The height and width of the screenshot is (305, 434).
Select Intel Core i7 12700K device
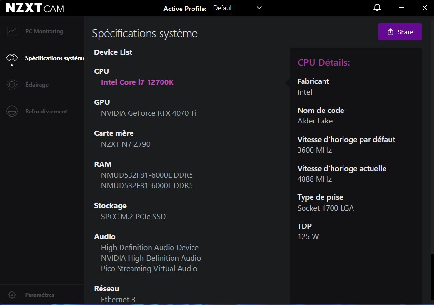coord(137,82)
